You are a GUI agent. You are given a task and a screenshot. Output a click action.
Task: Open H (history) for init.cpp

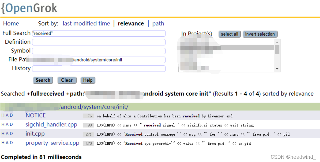3,134
